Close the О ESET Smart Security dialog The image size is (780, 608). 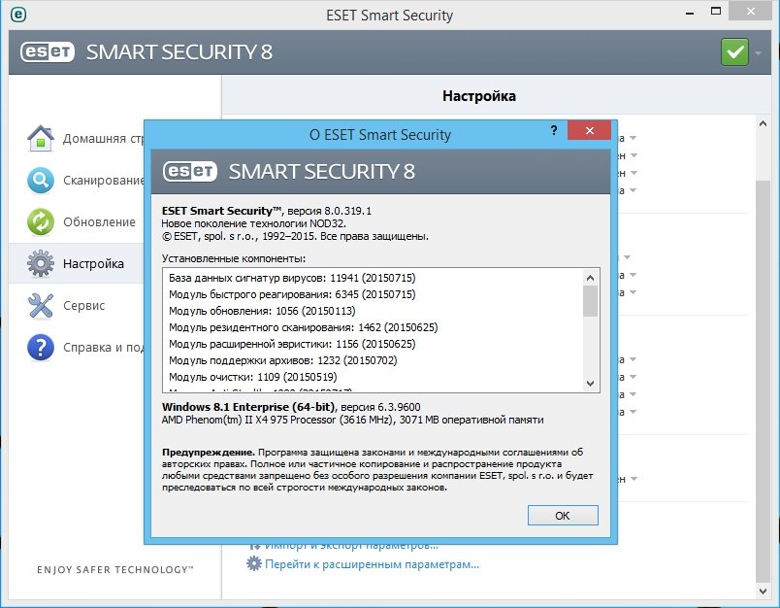(x=590, y=130)
